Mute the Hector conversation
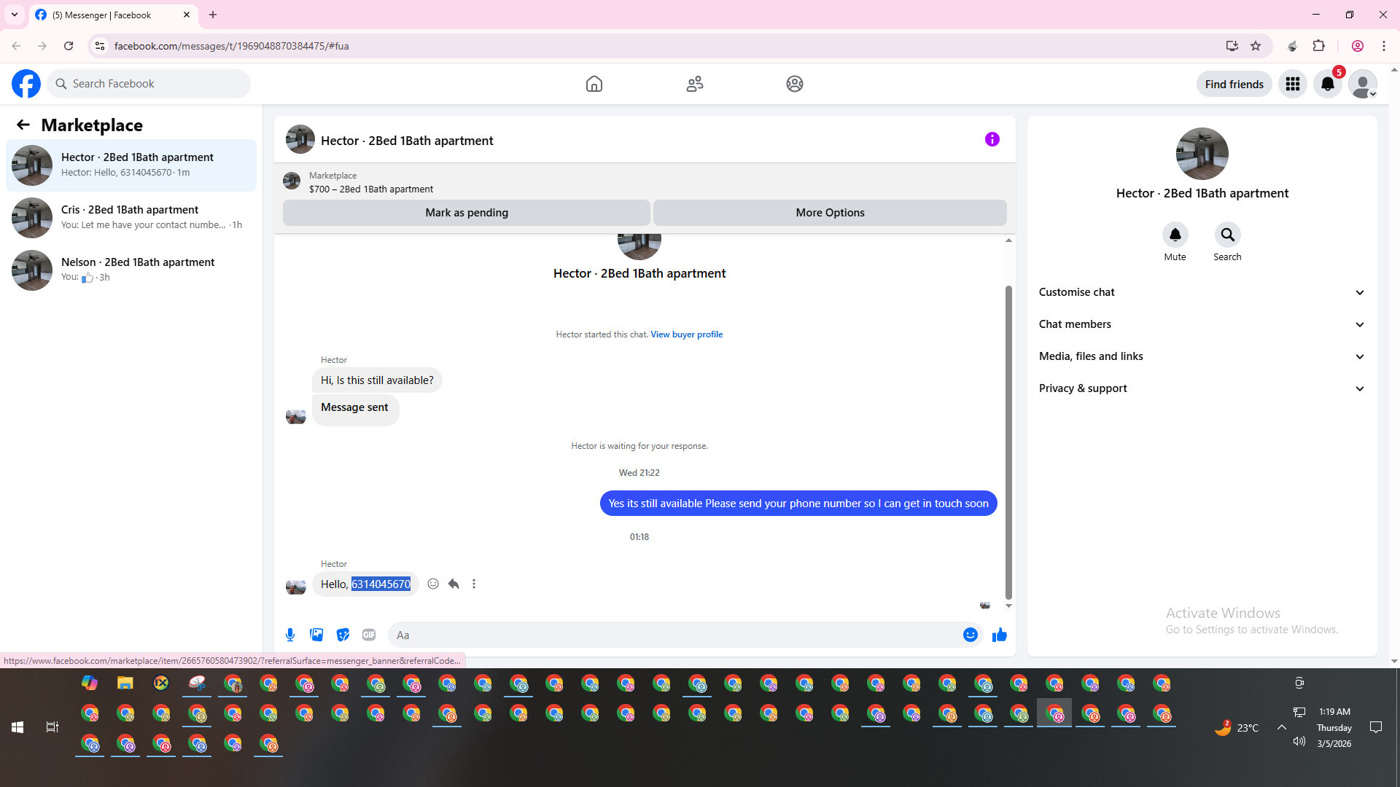The image size is (1400, 787). pyautogui.click(x=1175, y=235)
